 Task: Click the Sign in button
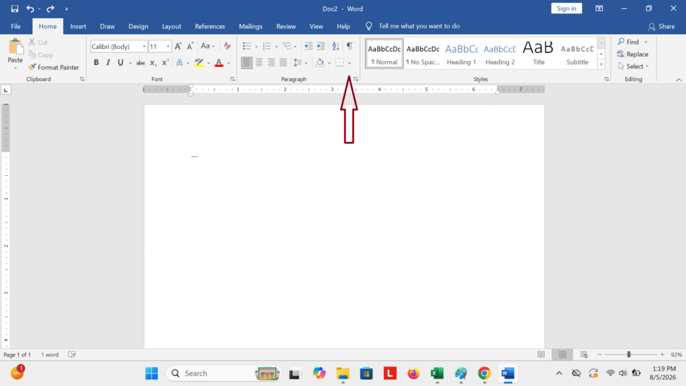tap(566, 8)
